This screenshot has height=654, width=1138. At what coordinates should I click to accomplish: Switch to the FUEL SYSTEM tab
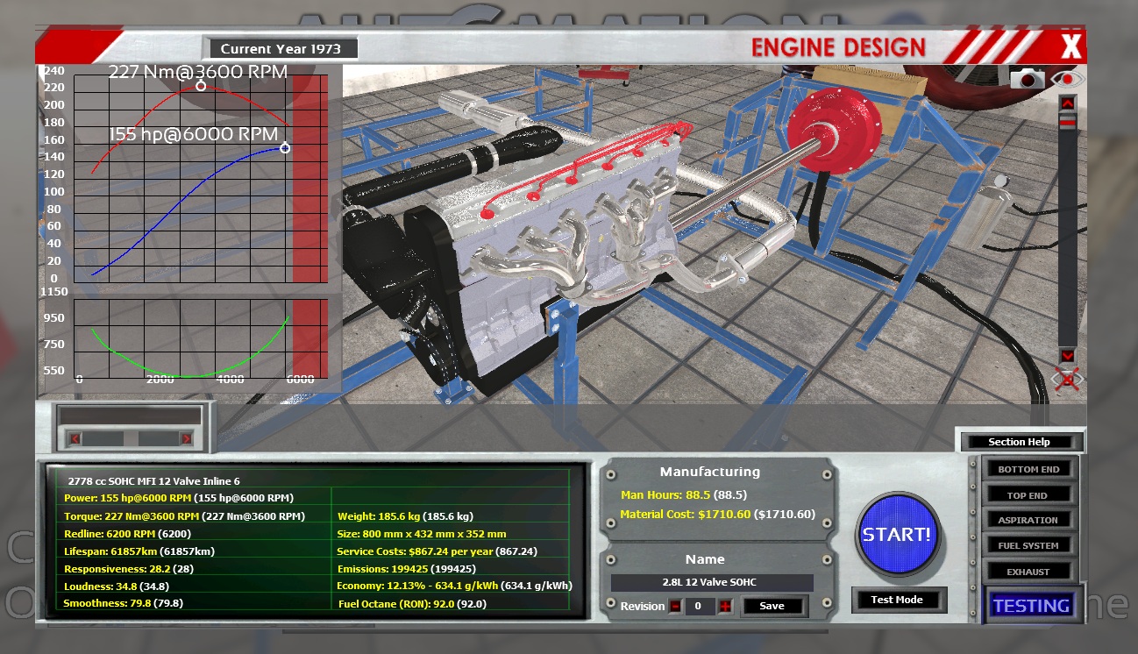(1028, 545)
